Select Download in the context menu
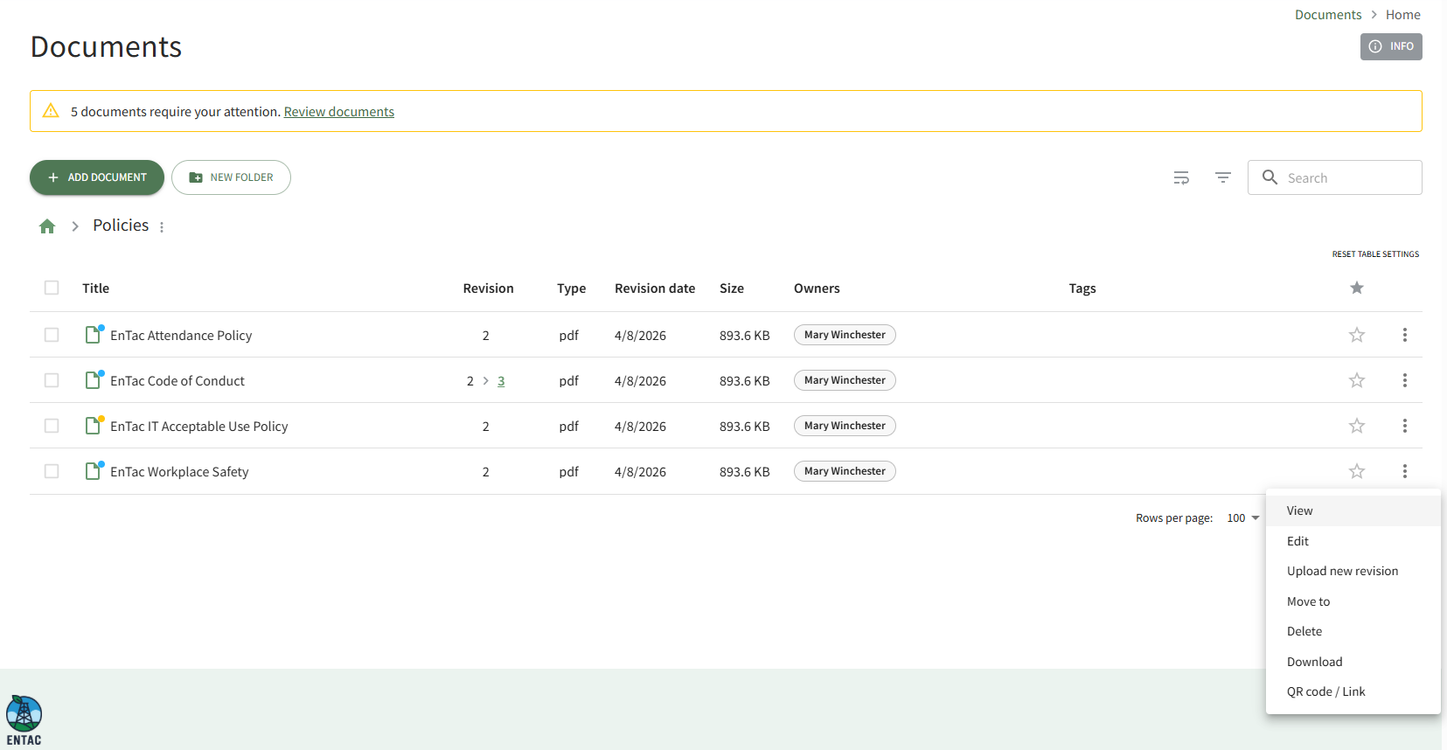The image size is (1447, 750). 1314,662
